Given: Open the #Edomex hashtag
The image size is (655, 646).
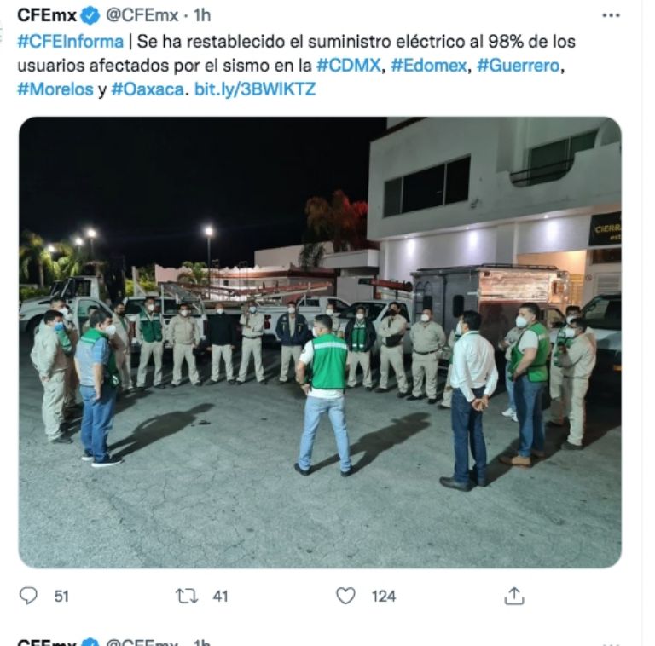Looking at the screenshot, I should [x=429, y=66].
